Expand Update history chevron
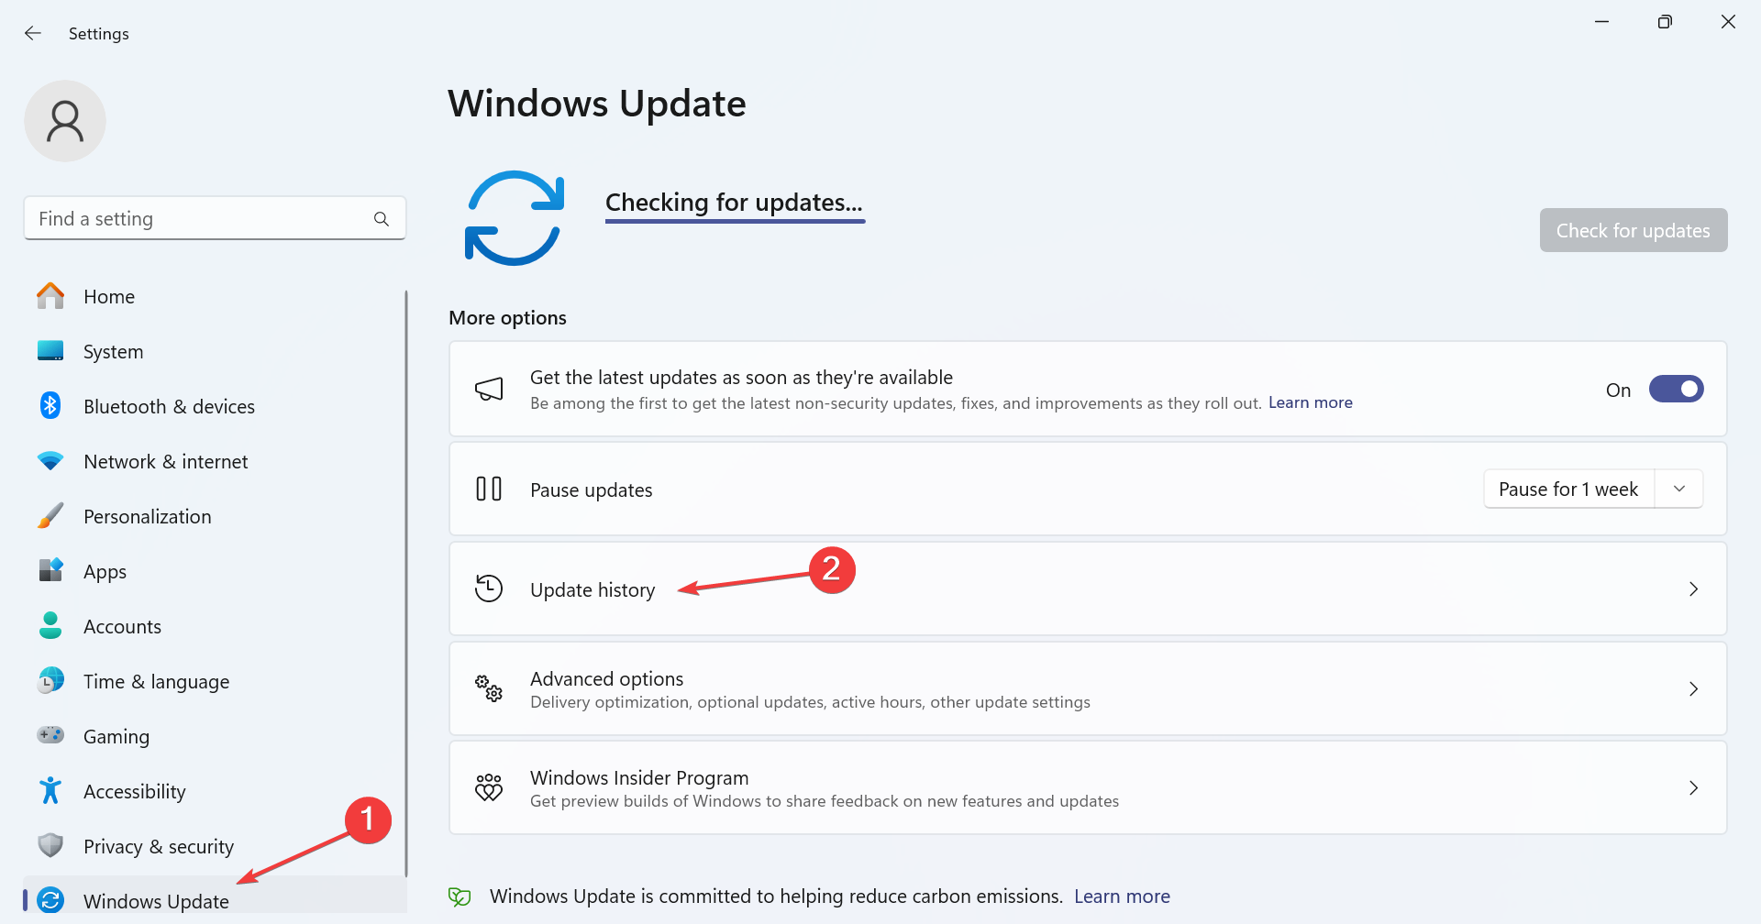 point(1693,588)
